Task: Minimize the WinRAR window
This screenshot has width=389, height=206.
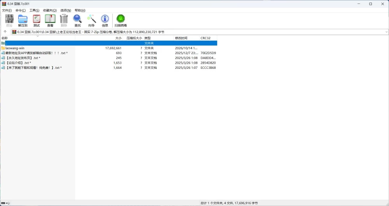Action: pyautogui.click(x=359, y=4)
